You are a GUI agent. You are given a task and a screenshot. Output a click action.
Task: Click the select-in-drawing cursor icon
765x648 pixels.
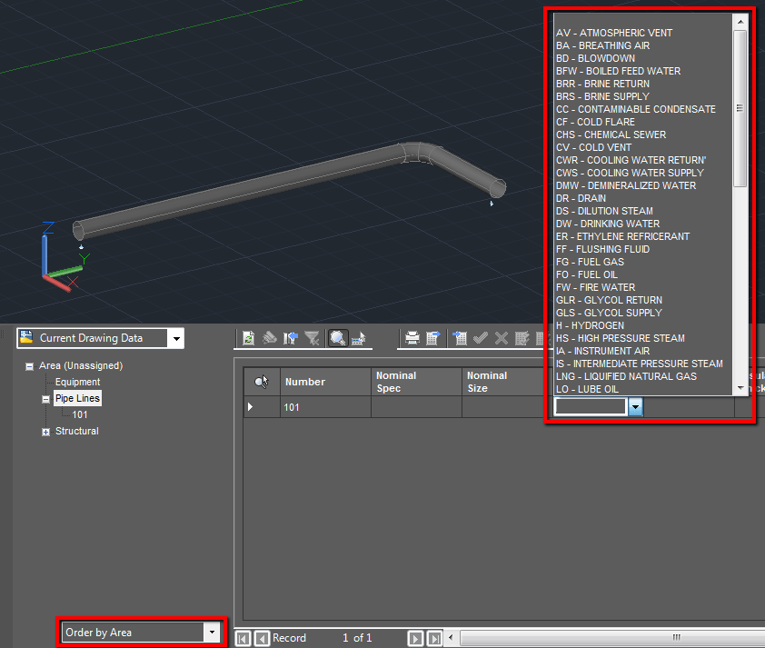click(359, 338)
